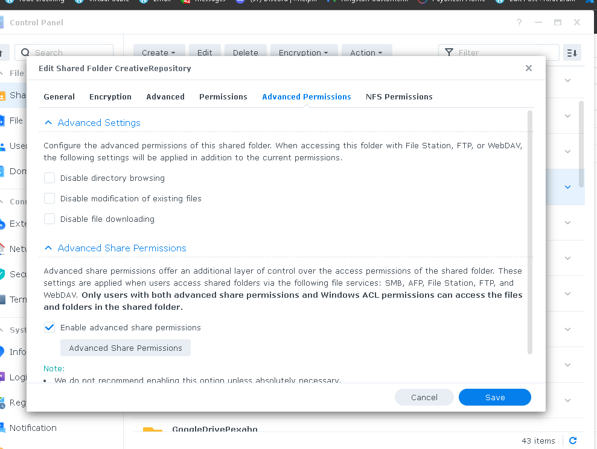Collapse the Advanced Share Permissions section
This screenshot has width=597, height=449.
point(48,248)
